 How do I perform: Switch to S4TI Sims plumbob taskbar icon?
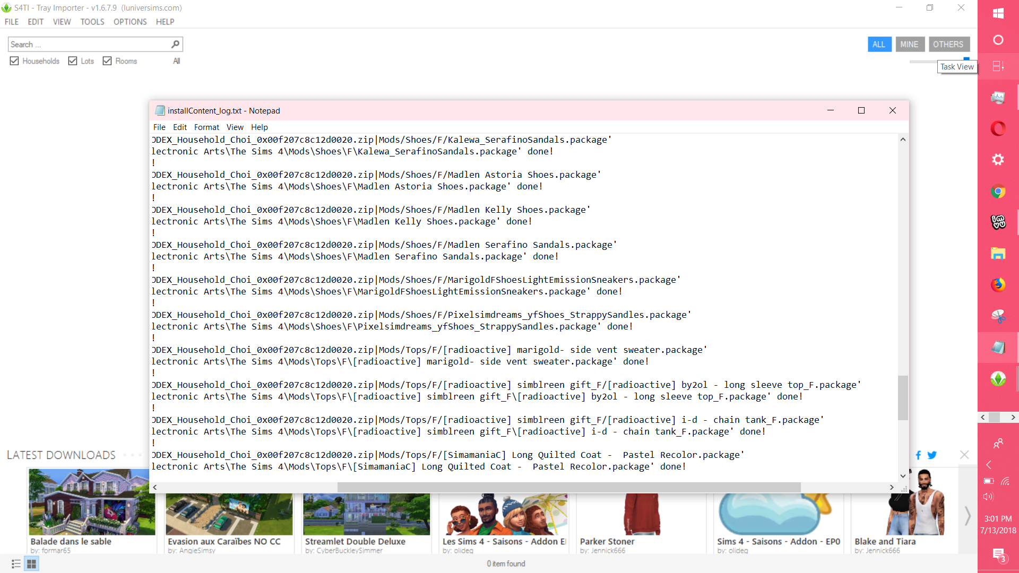click(x=998, y=379)
